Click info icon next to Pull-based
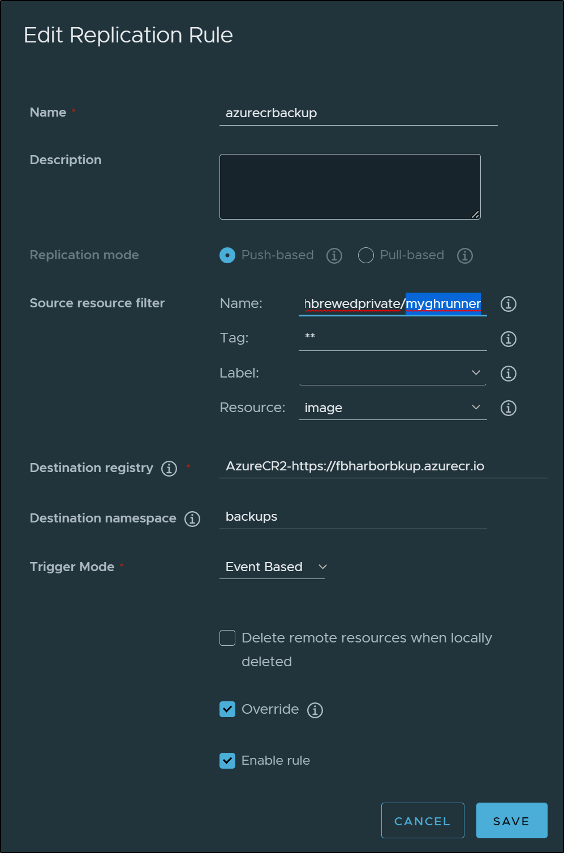 465,256
